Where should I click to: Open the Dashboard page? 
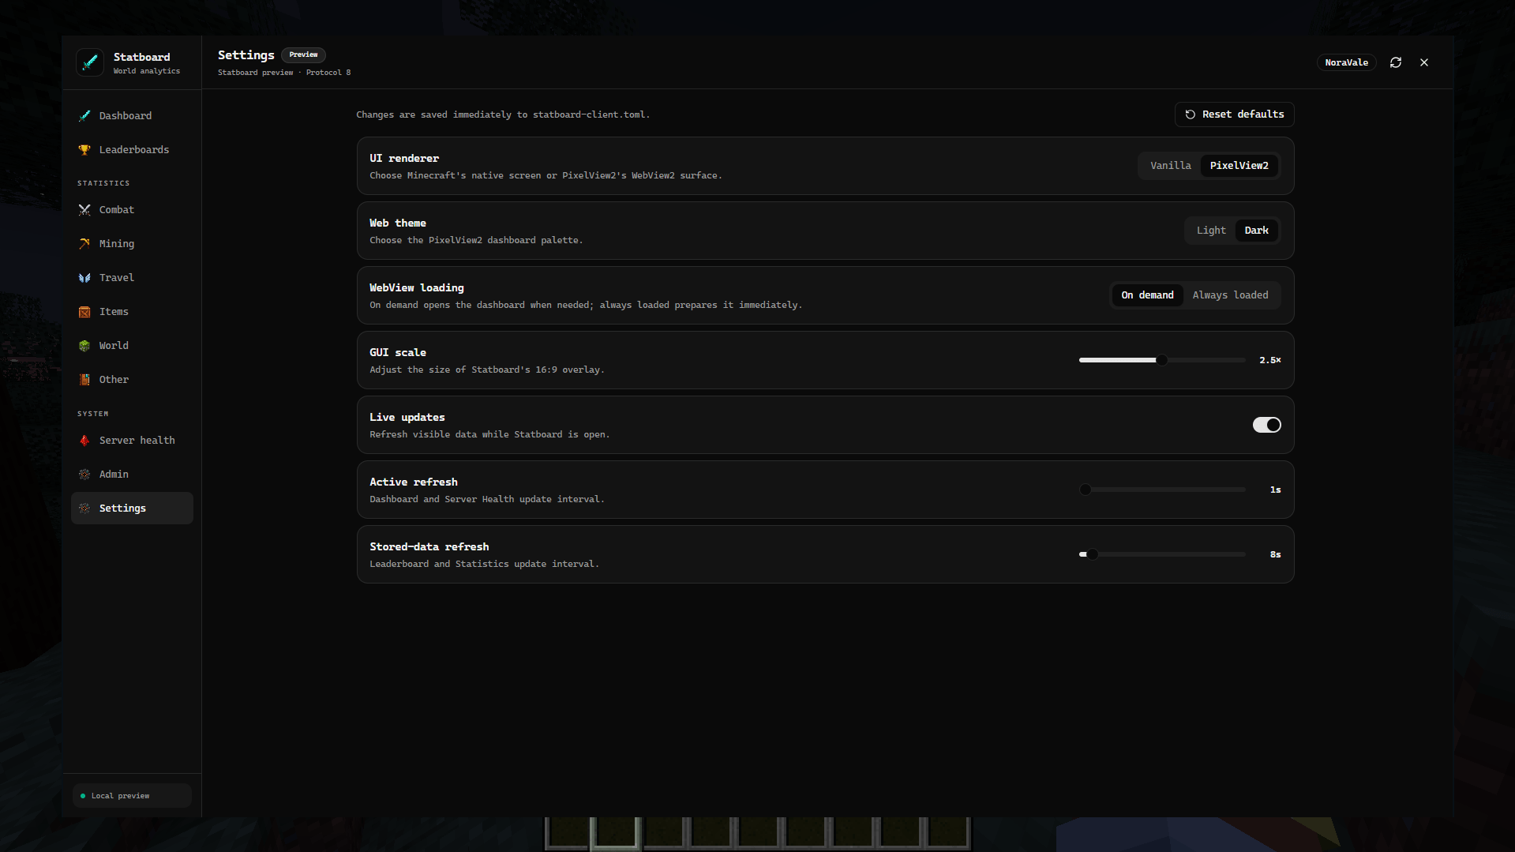point(132,116)
